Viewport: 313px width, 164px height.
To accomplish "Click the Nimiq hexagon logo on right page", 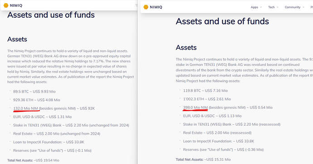I will click(146, 7).
